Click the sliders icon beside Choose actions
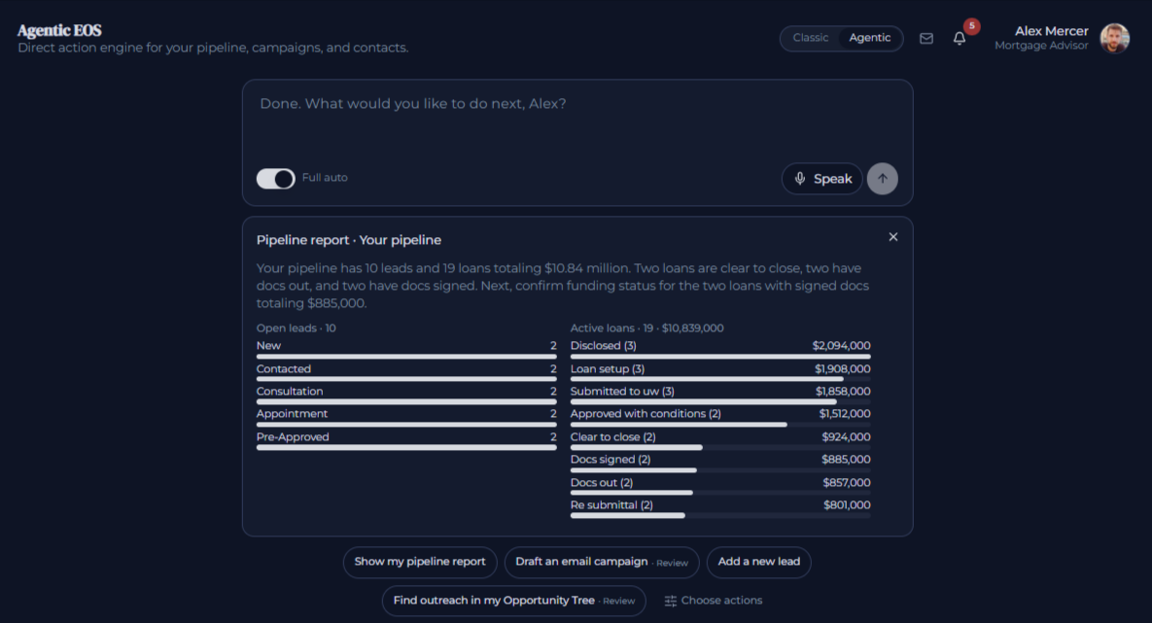 tap(670, 601)
